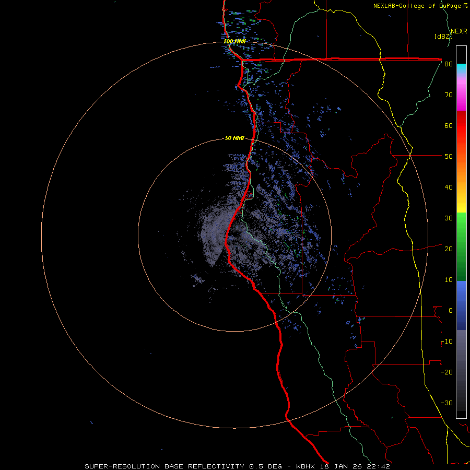This screenshot has width=470, height=470.
Task: Click the 30 value on the dBZ scale
Action: pos(449,218)
